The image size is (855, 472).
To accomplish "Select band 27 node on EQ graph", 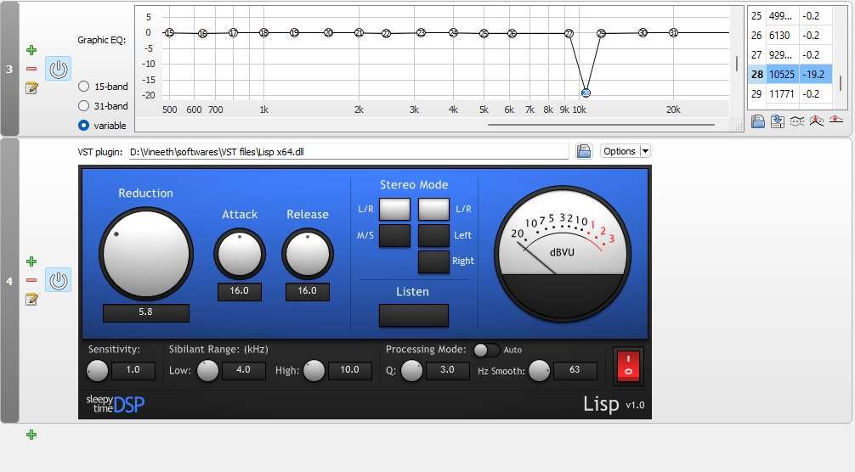I will 569,33.
